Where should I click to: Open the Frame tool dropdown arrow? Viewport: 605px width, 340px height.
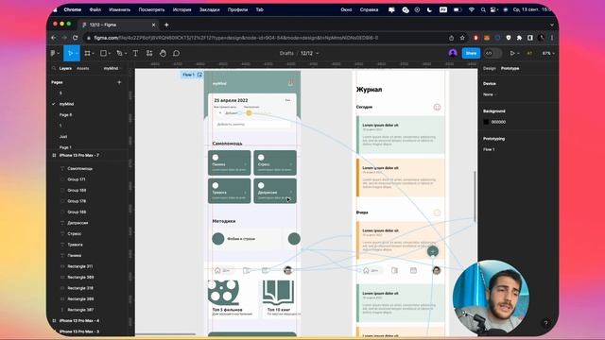[94, 54]
